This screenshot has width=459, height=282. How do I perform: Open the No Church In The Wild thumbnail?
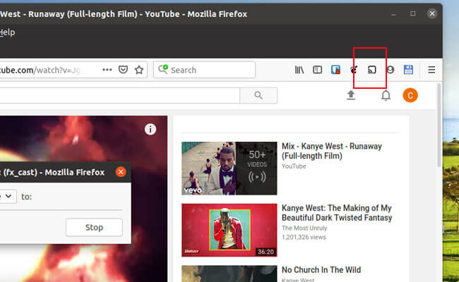point(229,274)
